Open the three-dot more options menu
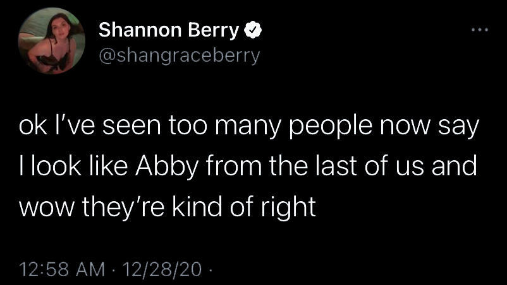The width and height of the screenshot is (507, 285). pos(479,29)
